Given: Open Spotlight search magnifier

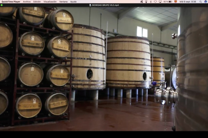Looking at the screenshot, I should (201, 2).
